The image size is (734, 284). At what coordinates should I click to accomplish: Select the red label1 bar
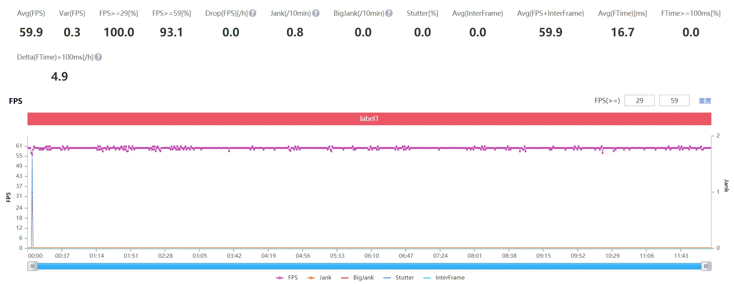[x=369, y=119]
